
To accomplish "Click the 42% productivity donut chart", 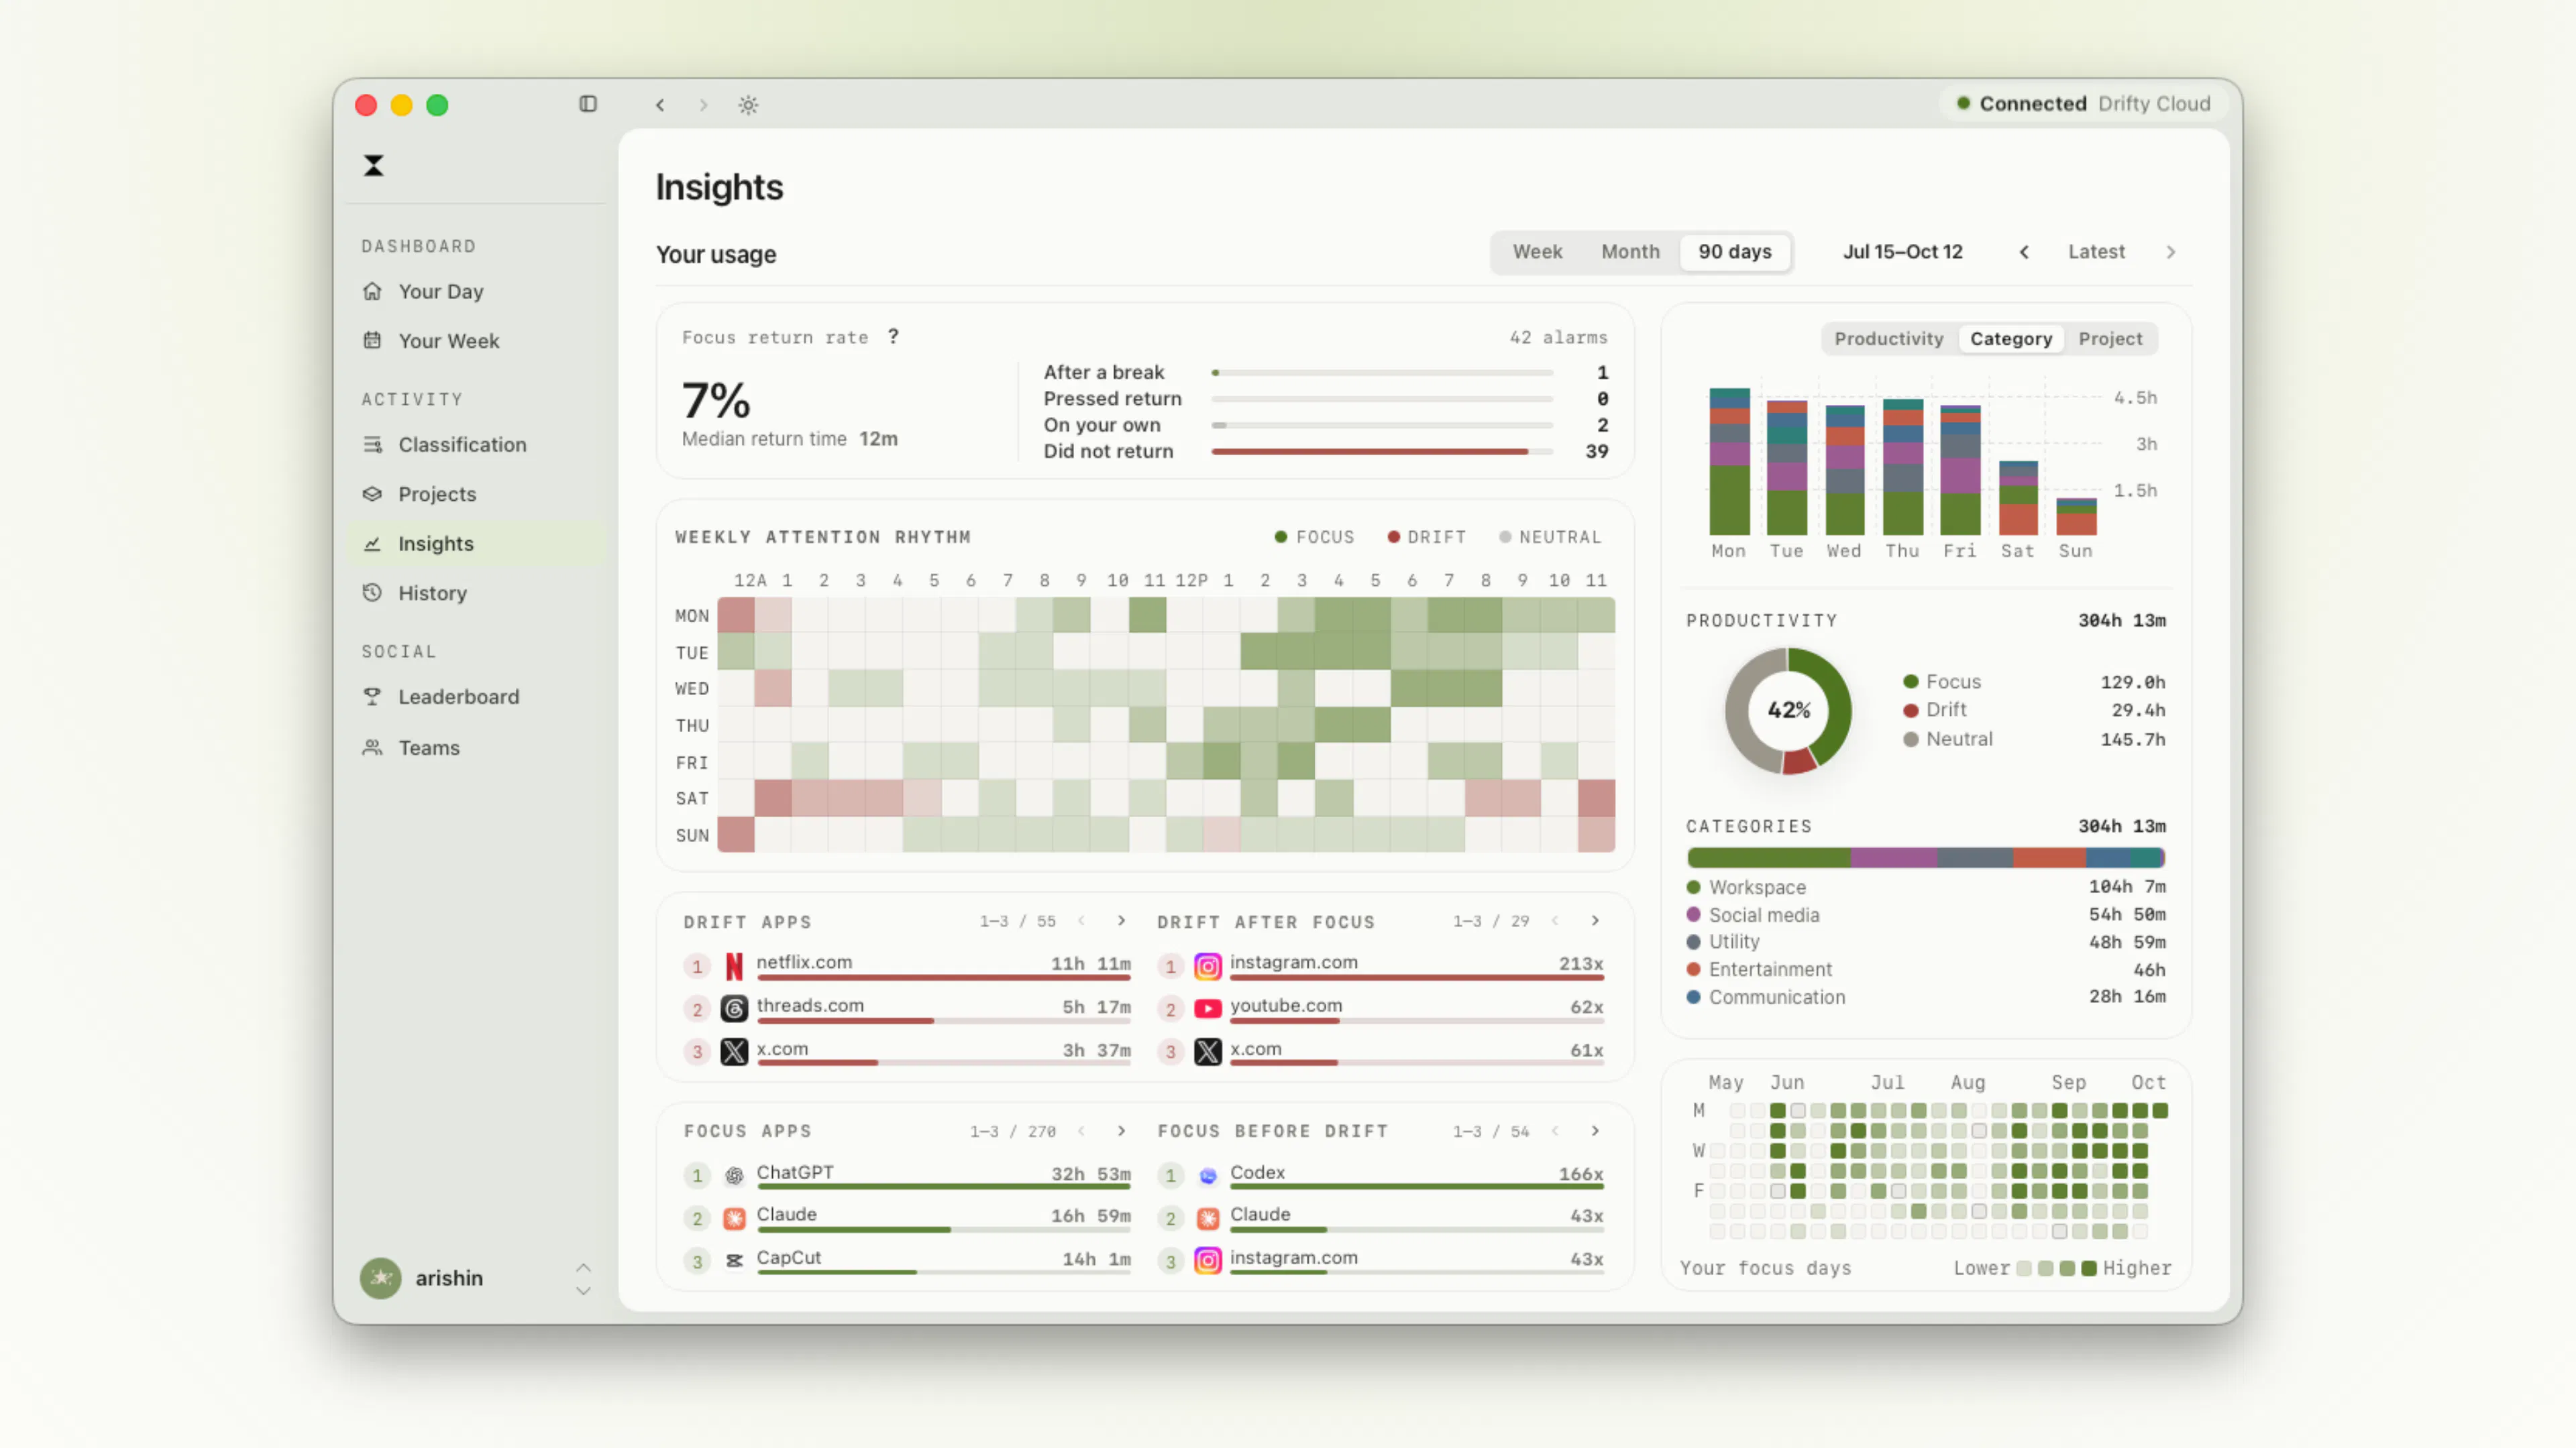I will 1788,711.
